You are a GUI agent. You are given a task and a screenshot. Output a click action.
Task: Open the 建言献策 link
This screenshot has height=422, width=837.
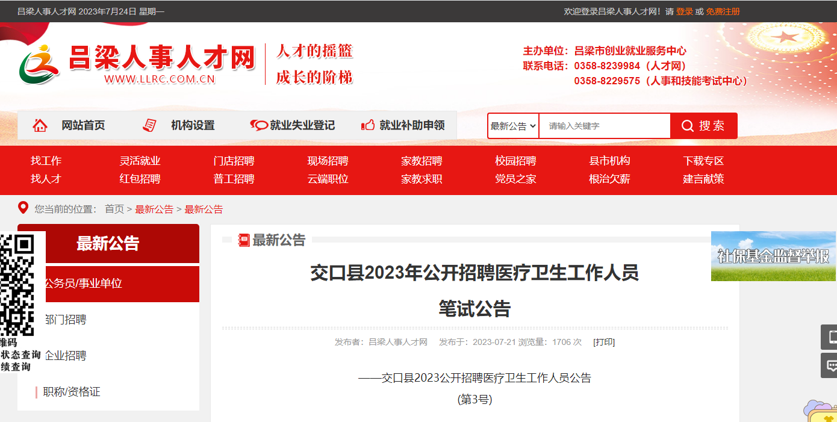pos(704,179)
